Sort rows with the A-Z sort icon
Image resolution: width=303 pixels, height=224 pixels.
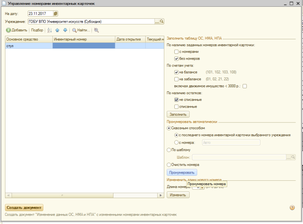(x=49, y=30)
